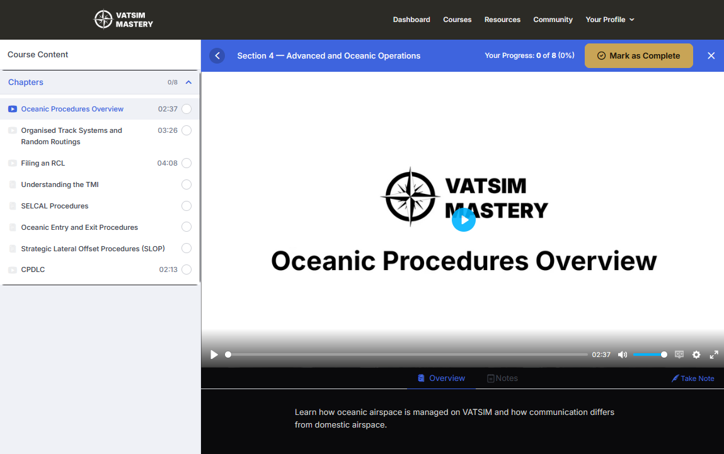Mark Filing an RCL circle complete
Image resolution: width=724 pixels, height=454 pixels.
187,163
